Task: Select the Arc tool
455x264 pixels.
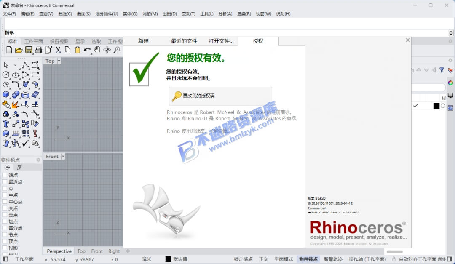Action: [25, 75]
